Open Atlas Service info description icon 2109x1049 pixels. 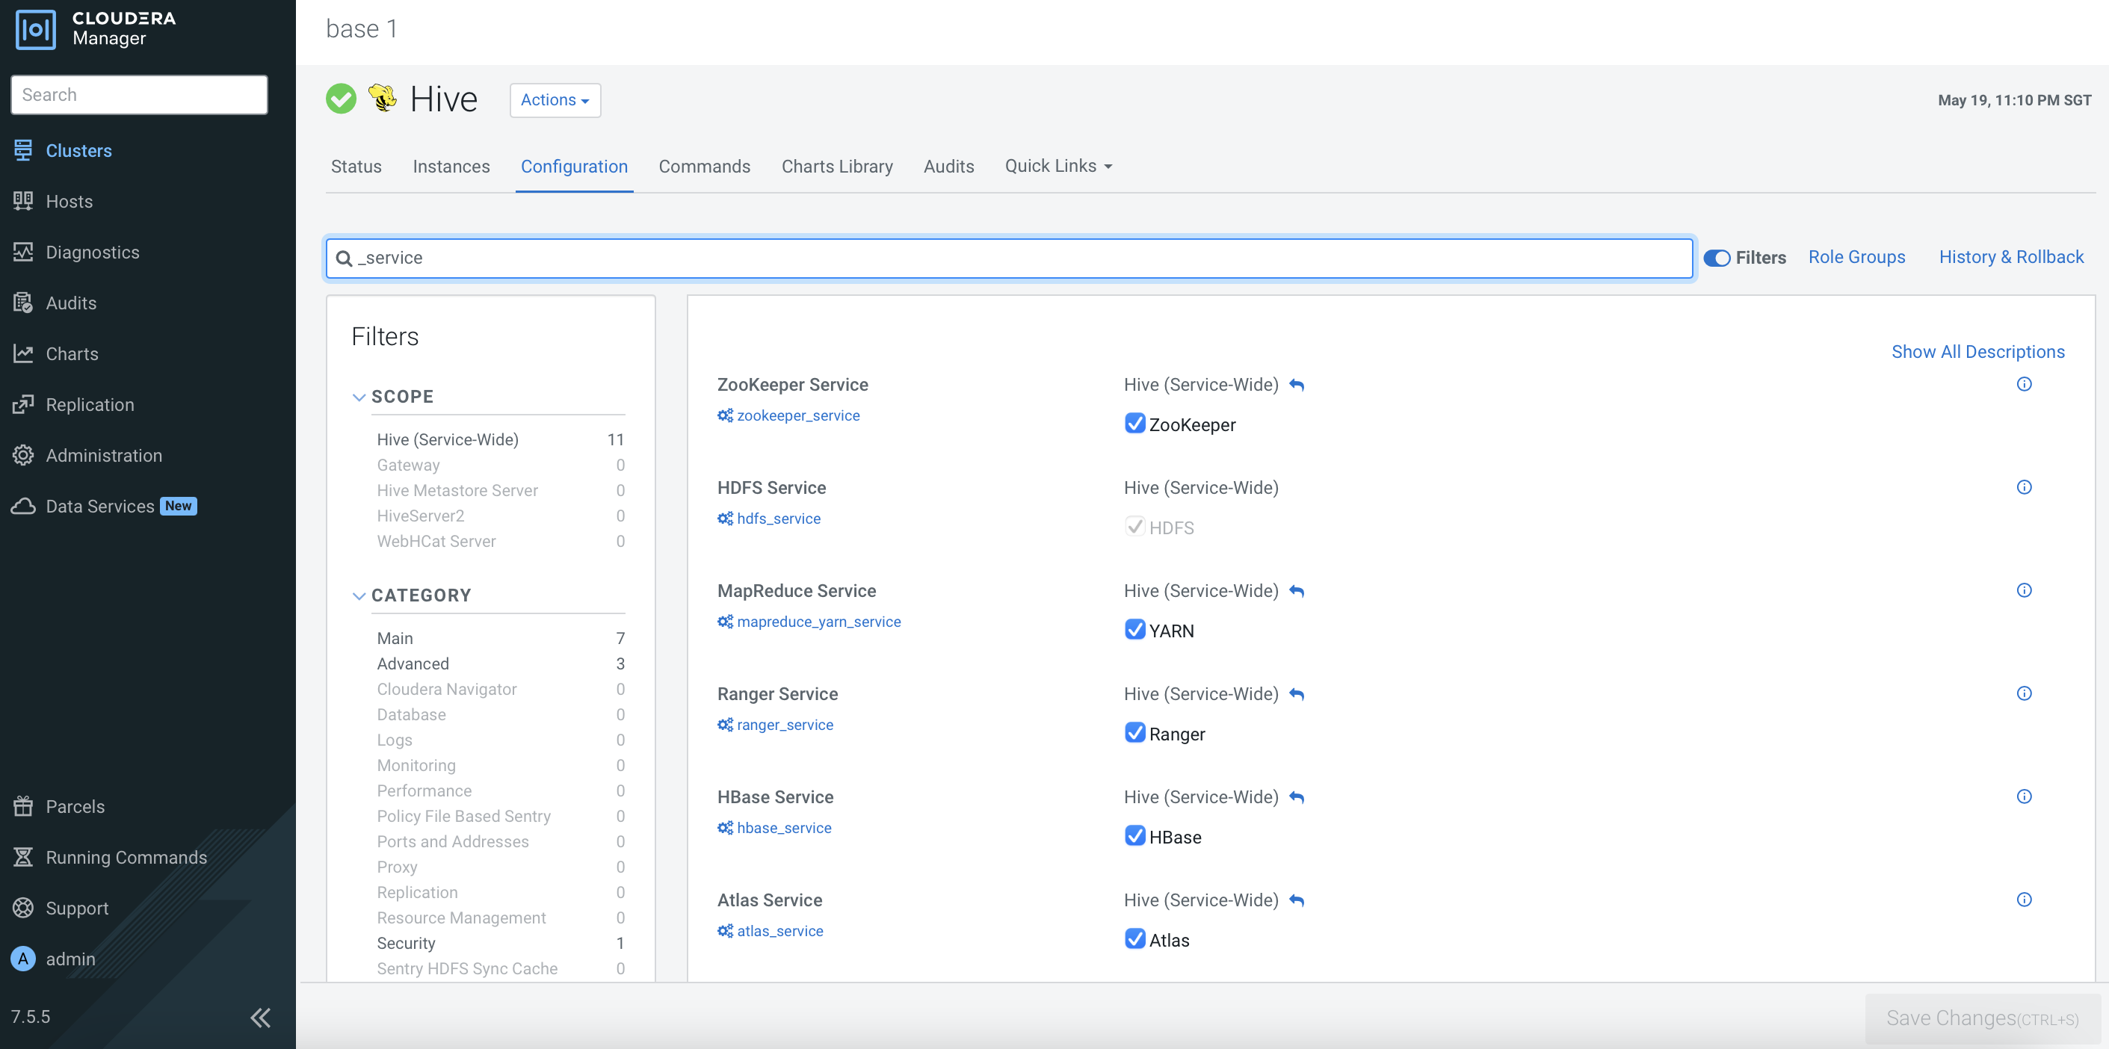(x=2024, y=900)
